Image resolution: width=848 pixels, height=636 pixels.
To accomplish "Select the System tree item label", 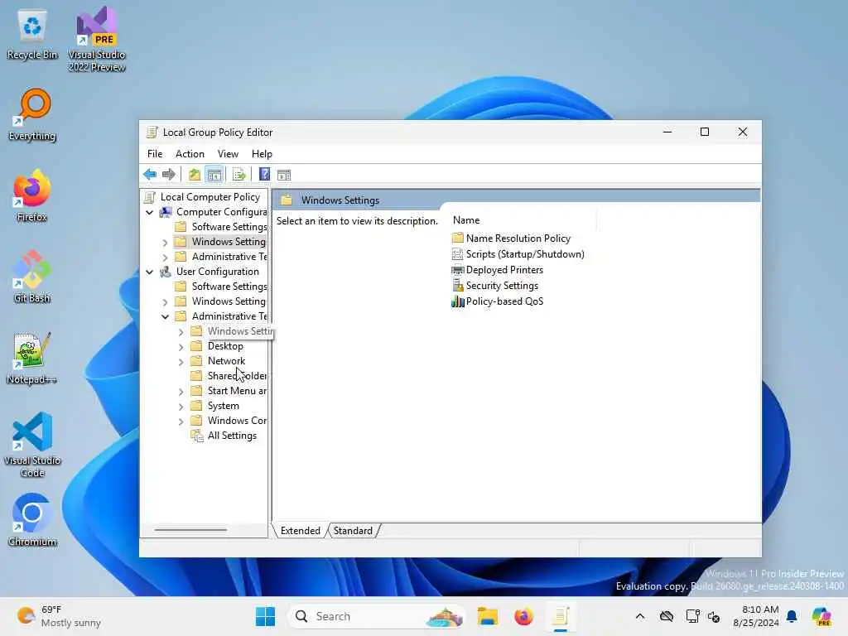I will 224,406.
